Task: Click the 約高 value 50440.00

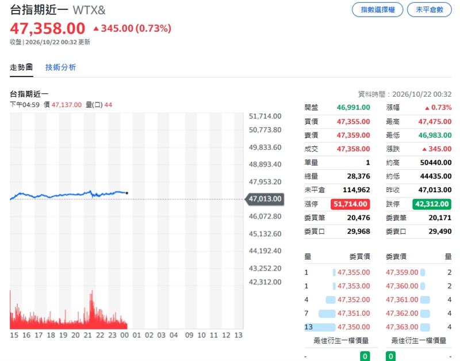Action: [x=436, y=162]
